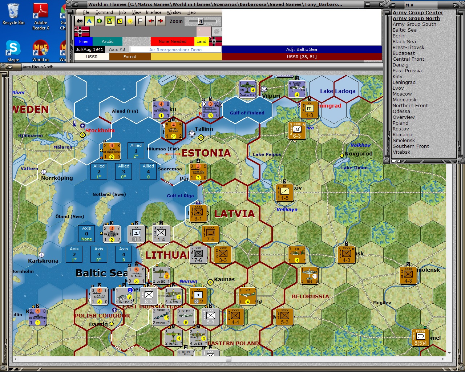This screenshot has height=372, width=465.
Task: Select Army Group North in map views list
Action: (416, 19)
